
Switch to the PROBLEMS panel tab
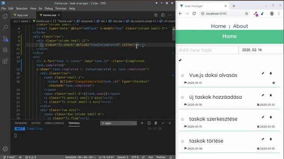[21, 123]
